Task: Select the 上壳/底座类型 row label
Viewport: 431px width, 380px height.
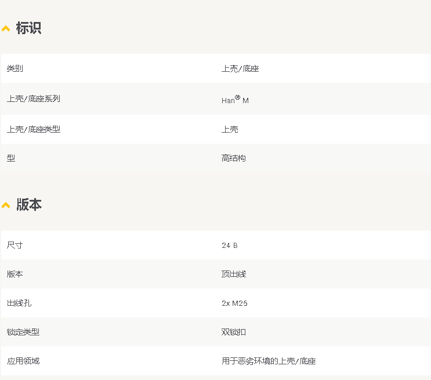Action: [34, 129]
